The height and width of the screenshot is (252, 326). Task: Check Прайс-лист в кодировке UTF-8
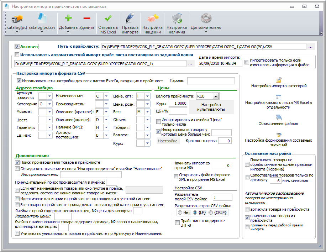pyautogui.click(x=177, y=223)
